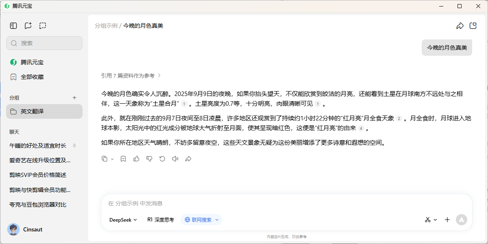Click the 搜索 search box
This screenshot has width=488, height=244.
(44, 43)
